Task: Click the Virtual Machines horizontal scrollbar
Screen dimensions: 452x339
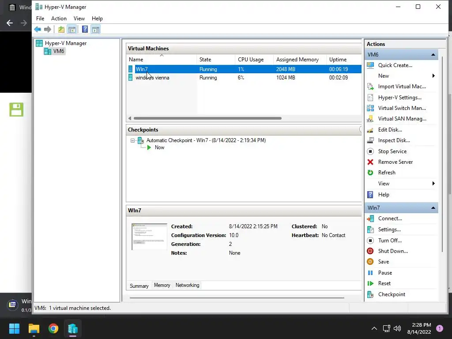Action: tap(207, 118)
